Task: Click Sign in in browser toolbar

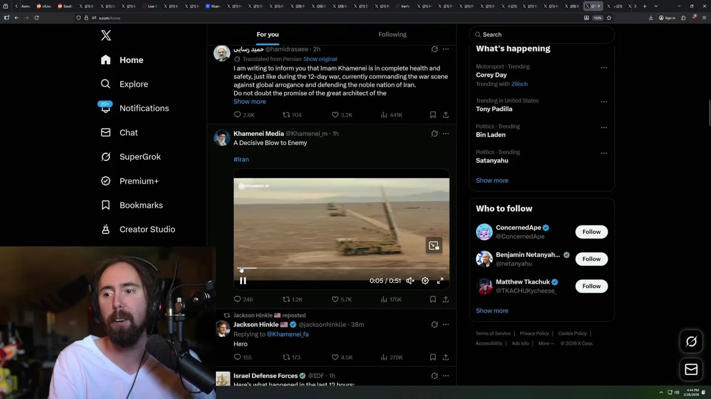Action: (667, 18)
